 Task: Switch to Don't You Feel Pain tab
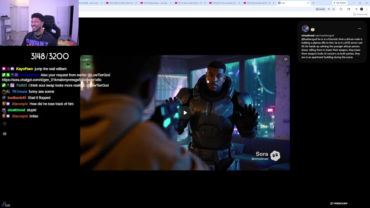(225, 3)
